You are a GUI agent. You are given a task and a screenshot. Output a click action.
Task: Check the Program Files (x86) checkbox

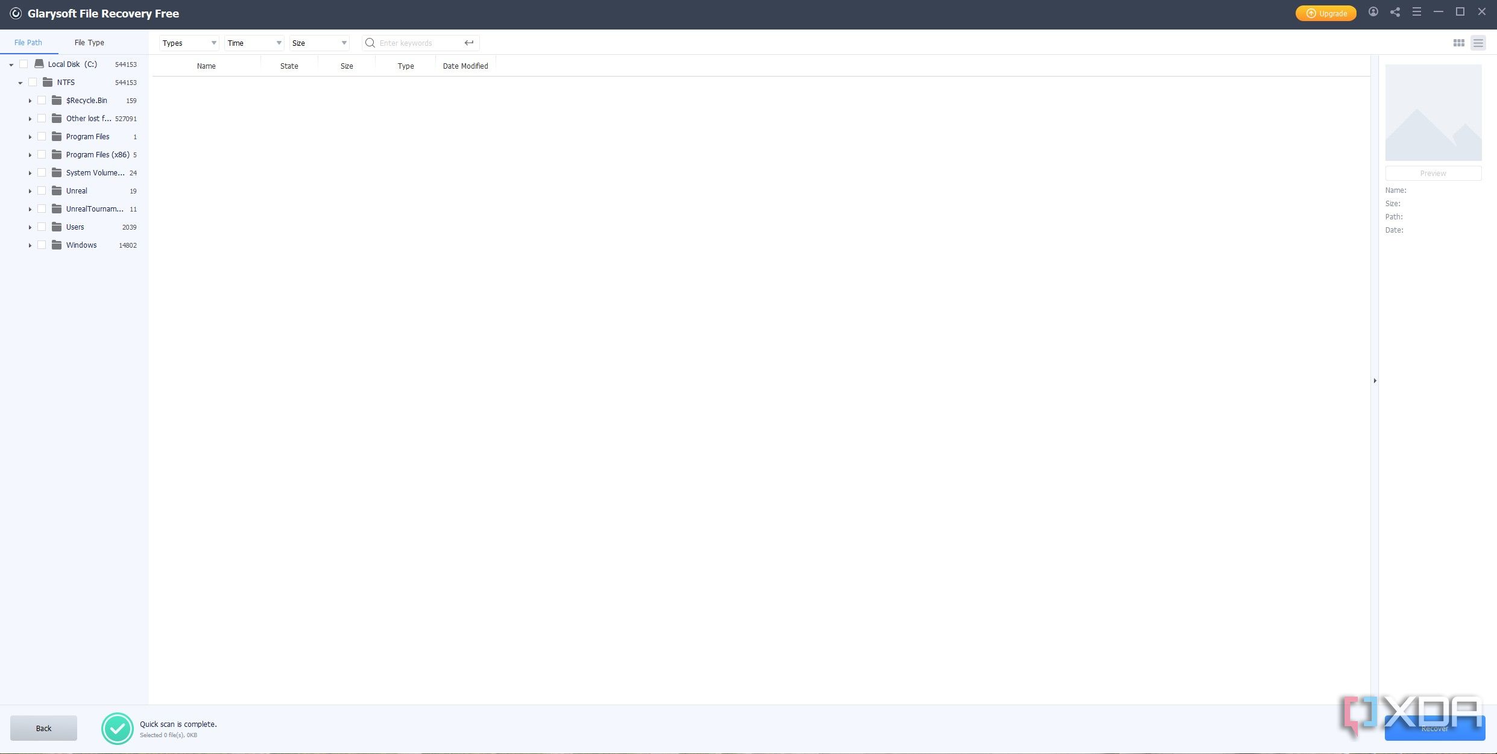(x=42, y=154)
